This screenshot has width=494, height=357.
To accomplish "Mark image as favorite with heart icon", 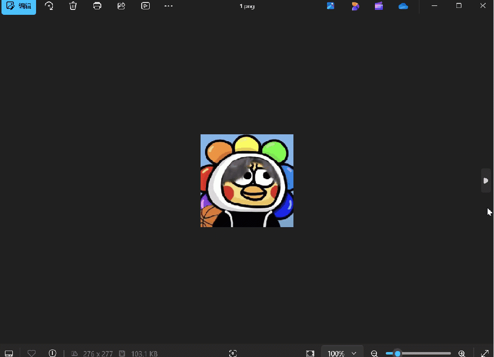I will pyautogui.click(x=32, y=353).
